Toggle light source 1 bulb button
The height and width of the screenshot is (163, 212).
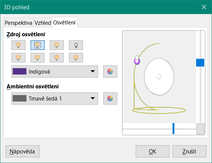coord(18,45)
